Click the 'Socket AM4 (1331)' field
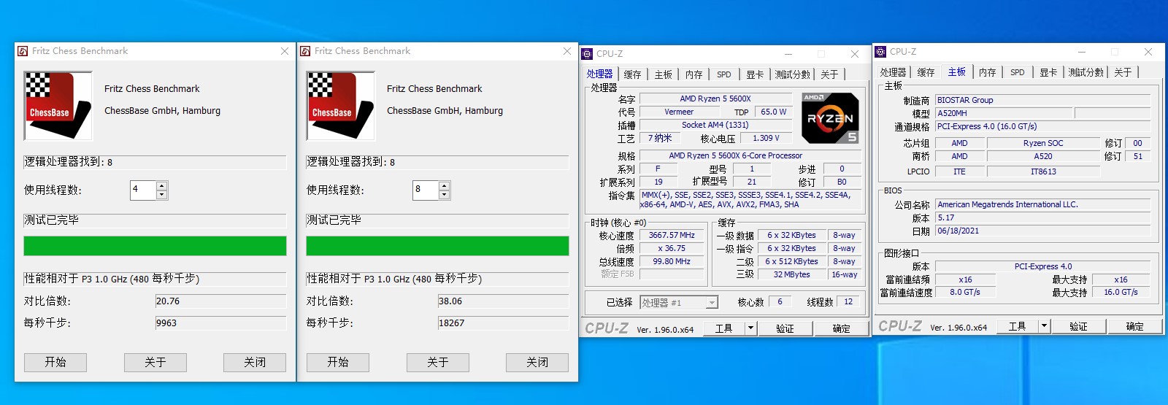 715,125
